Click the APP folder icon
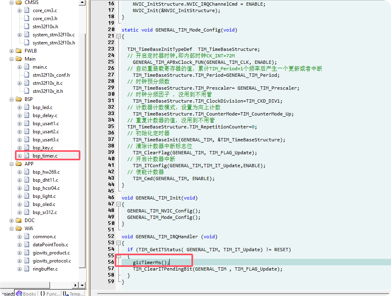Viewport: 391px width, 296px height. 19,164
